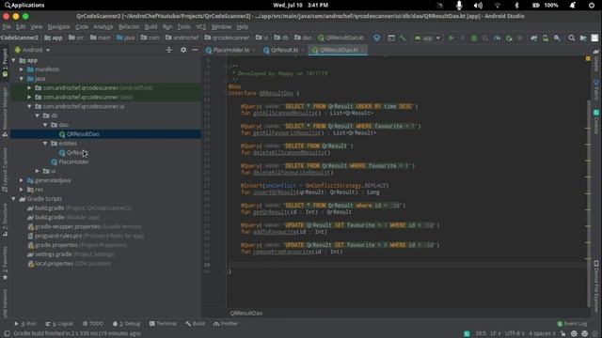This screenshot has width=602, height=338.
Task: Click the Search Everywhere magnifier icon
Action: (572, 38)
